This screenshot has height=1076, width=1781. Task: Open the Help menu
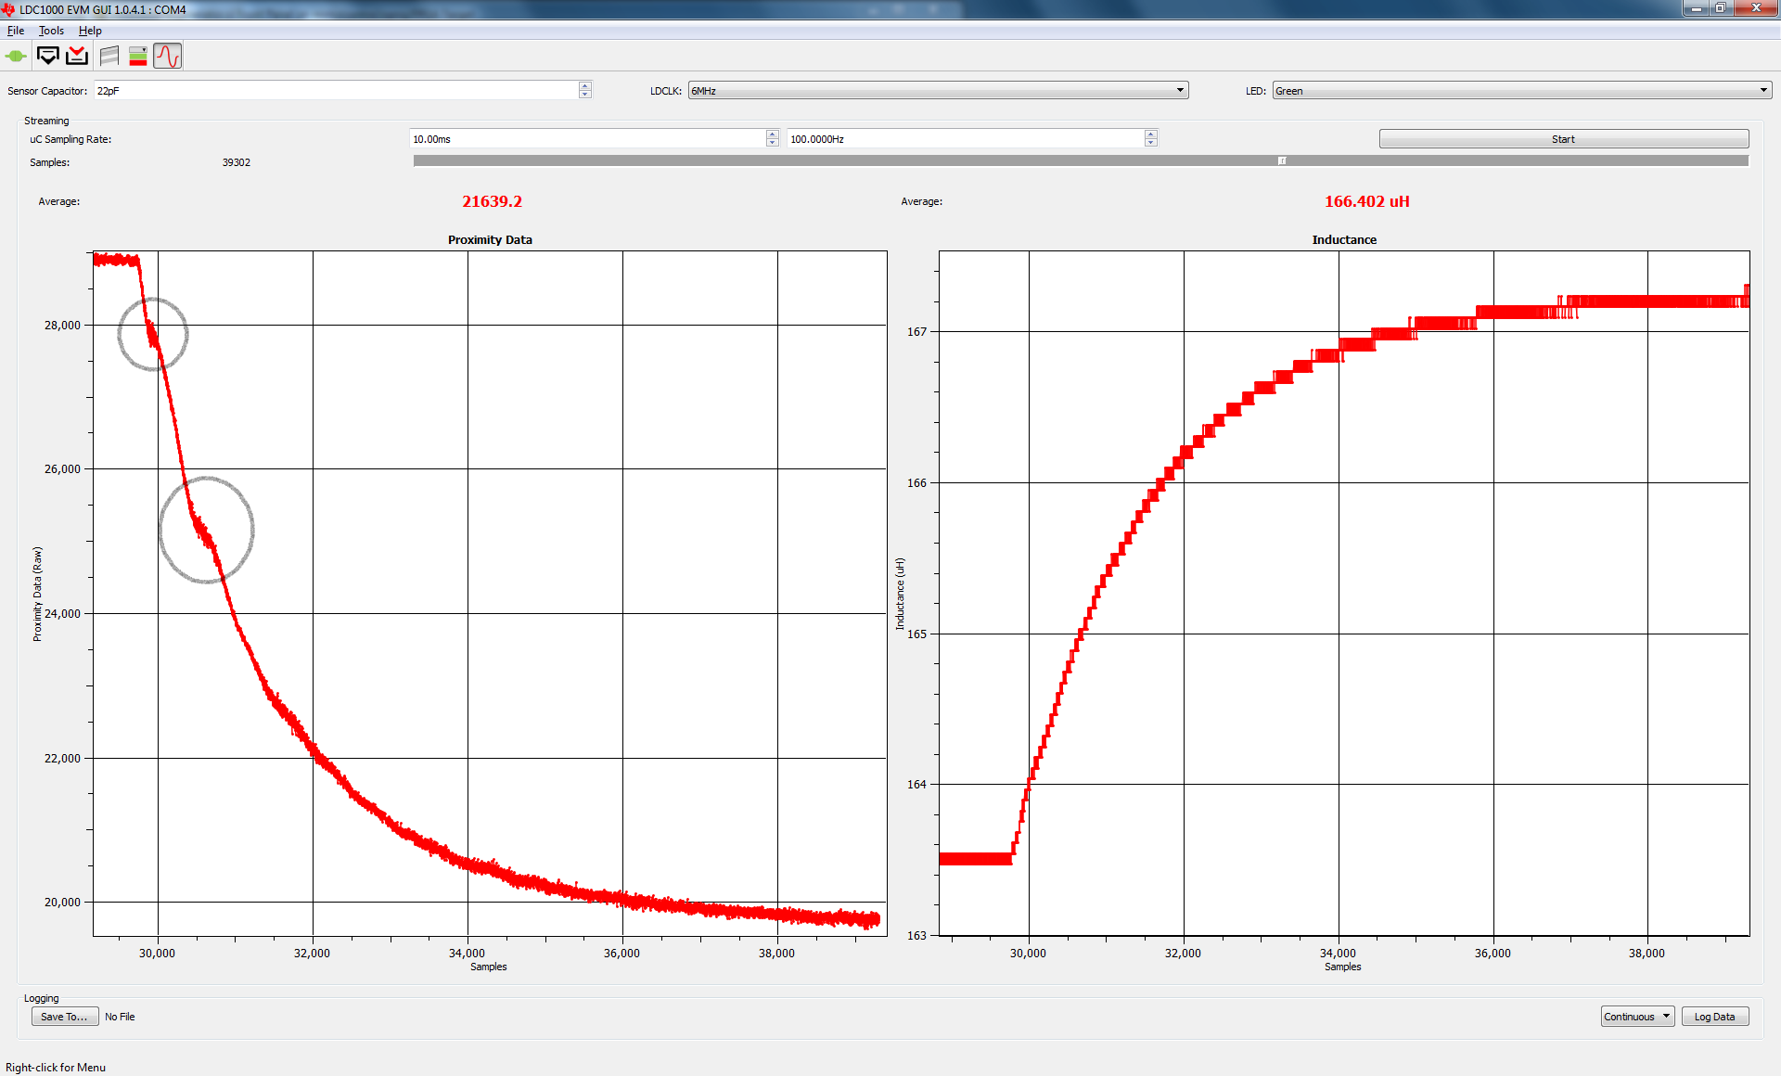90,31
